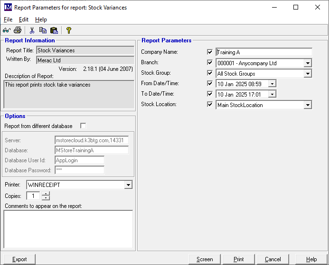
Task: Click the yellow question mark help icon
Action: point(69,30)
